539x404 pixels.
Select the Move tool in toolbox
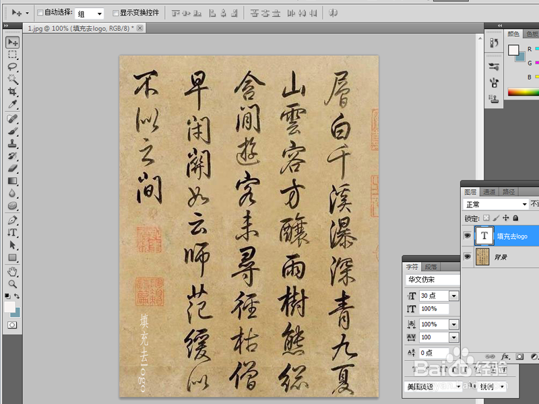pyautogui.click(x=12, y=42)
